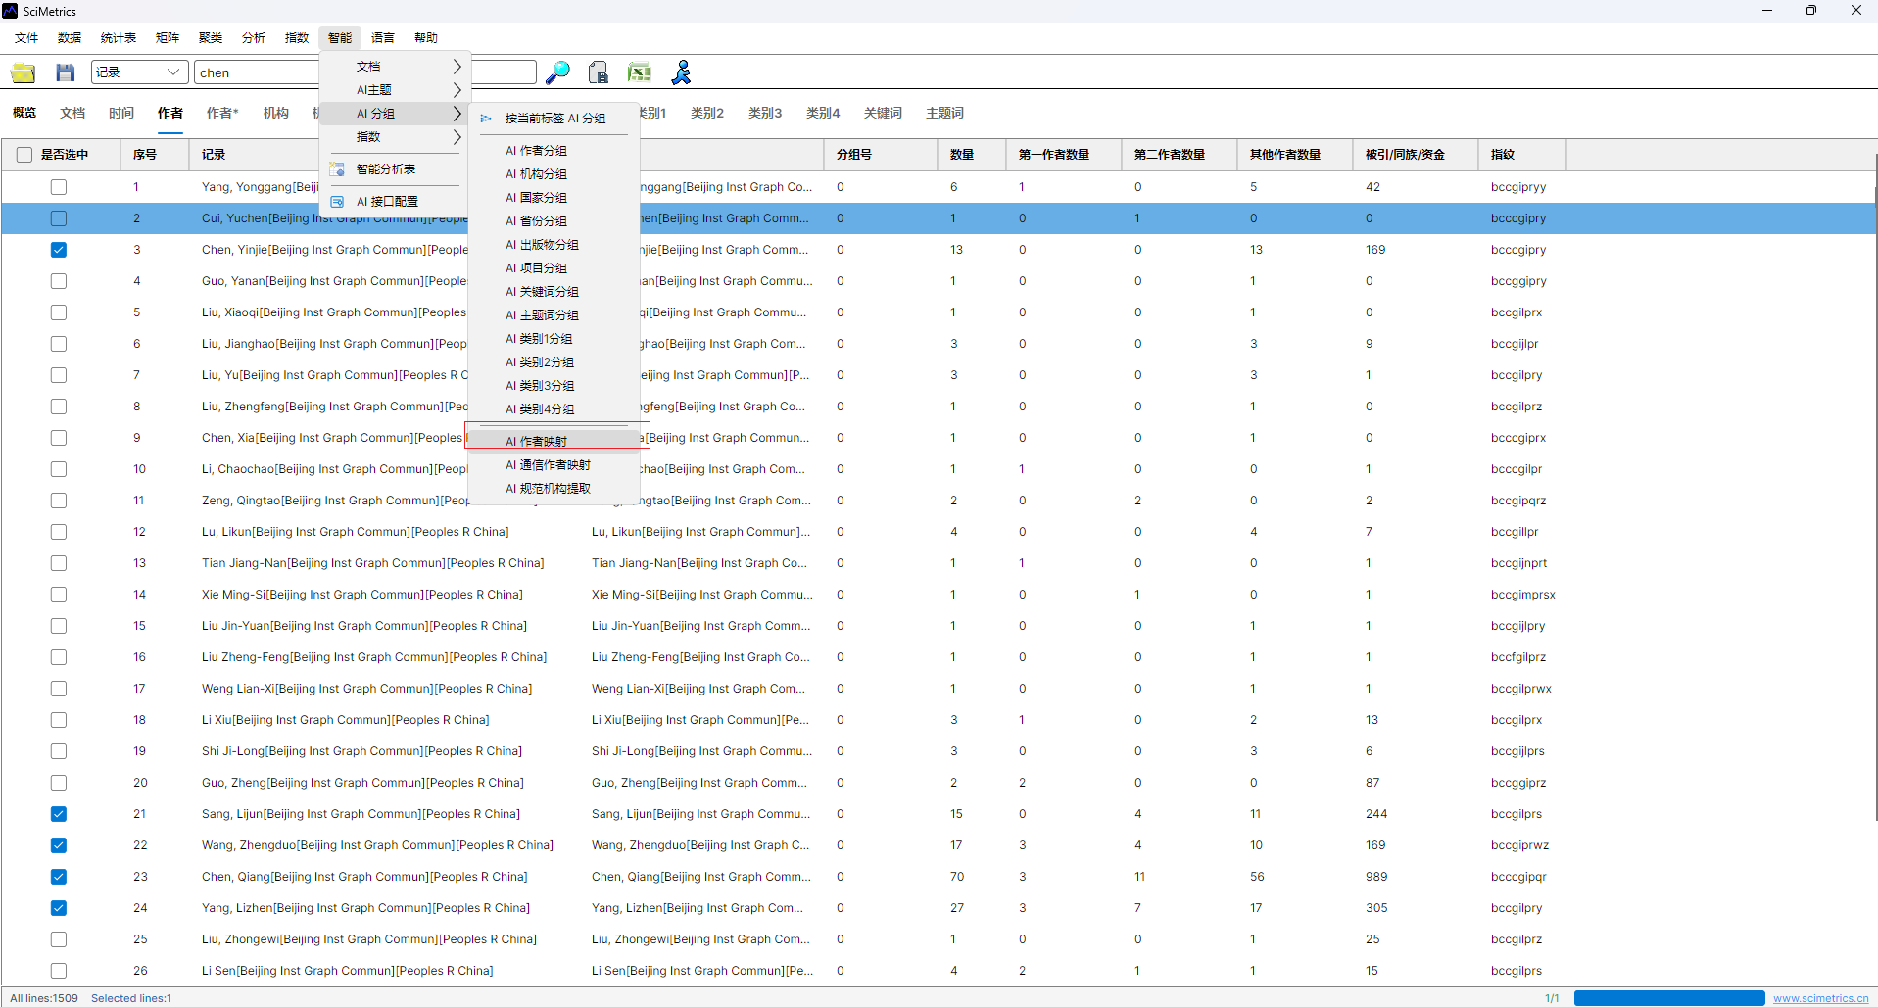Uncheck the box for row 22 Wang, Zhengduo
Screen dimensions: 1878x1007
pyautogui.click(x=59, y=845)
